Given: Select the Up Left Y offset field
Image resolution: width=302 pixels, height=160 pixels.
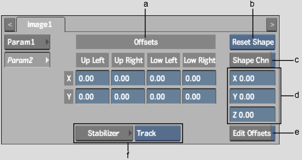Looking at the screenshot, I should coord(92,96).
